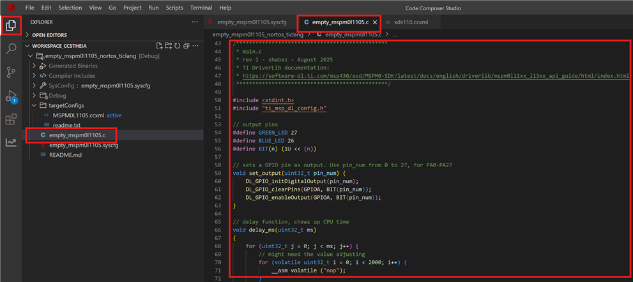The width and height of the screenshot is (633, 282).
Task: Open the Project menu
Action: (132, 8)
